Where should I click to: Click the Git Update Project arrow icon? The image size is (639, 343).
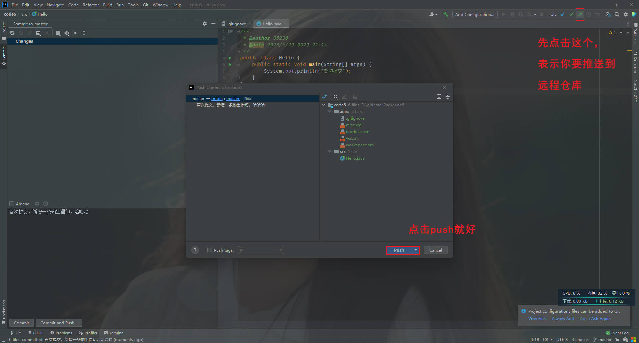click(563, 14)
